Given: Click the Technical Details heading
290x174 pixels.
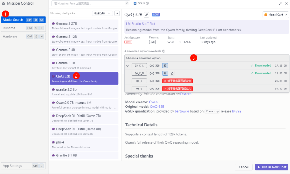Looking at the screenshot, I should pyautogui.click(x=141, y=125).
